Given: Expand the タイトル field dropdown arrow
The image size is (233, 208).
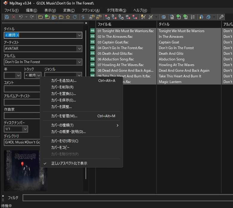Looking at the screenshot, I should click(x=79, y=35).
